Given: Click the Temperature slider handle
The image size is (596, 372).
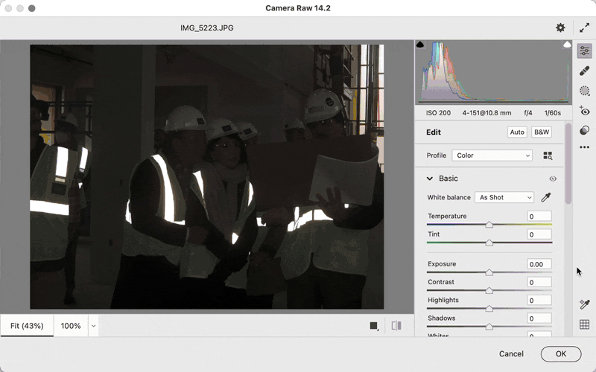Looking at the screenshot, I should 489,225.
